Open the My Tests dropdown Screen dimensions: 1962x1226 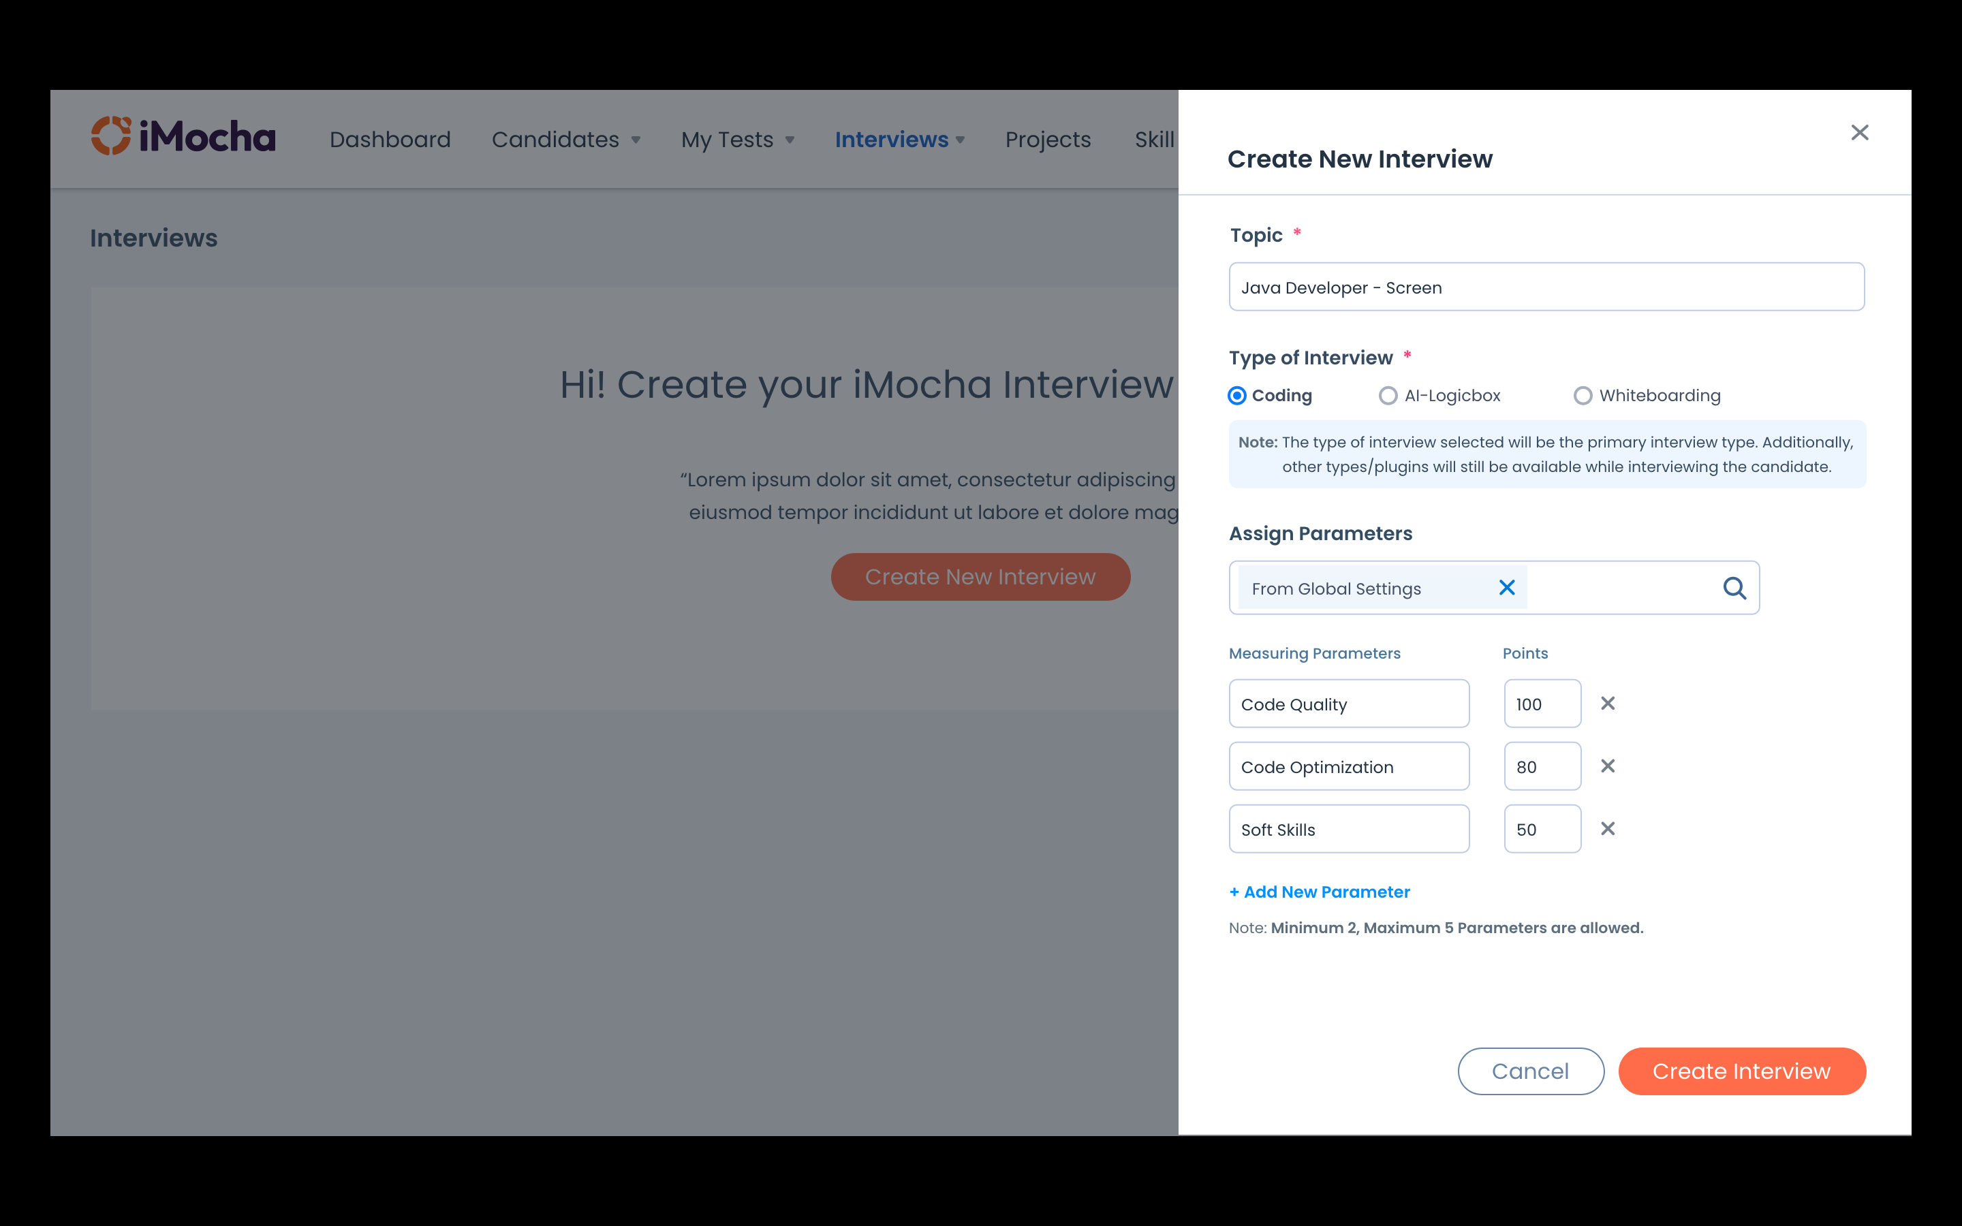(737, 140)
